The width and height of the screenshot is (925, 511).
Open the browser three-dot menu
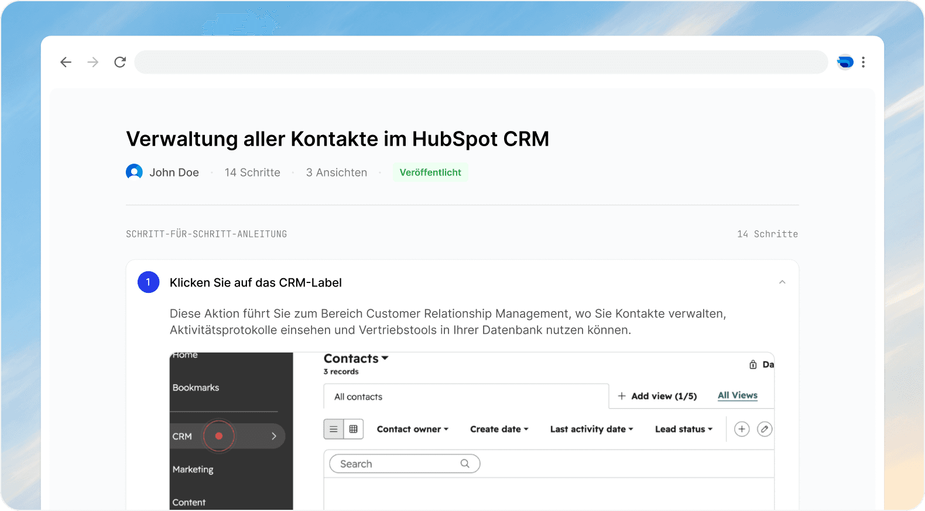(x=864, y=62)
